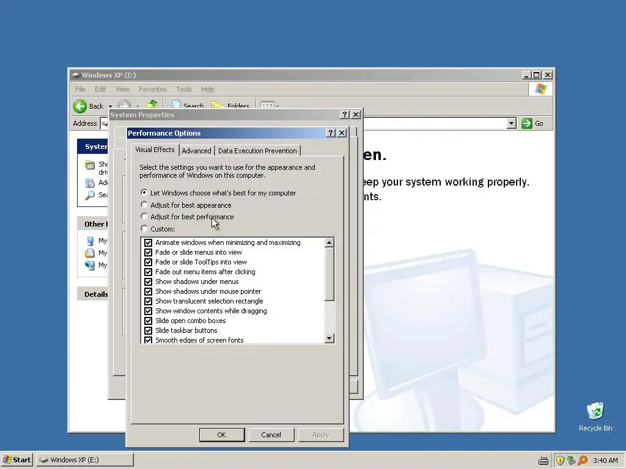The image size is (626, 469).
Task: Click the help question mark in Performance Options
Action: pos(331,133)
